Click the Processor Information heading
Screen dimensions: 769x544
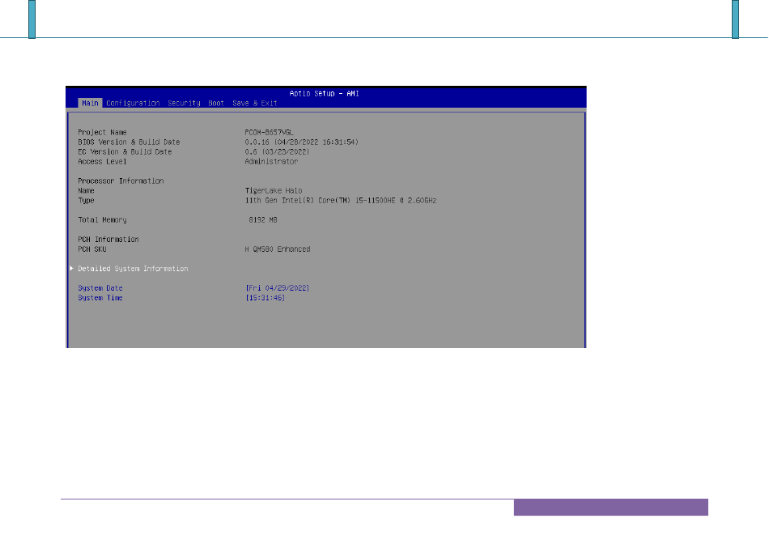121,181
